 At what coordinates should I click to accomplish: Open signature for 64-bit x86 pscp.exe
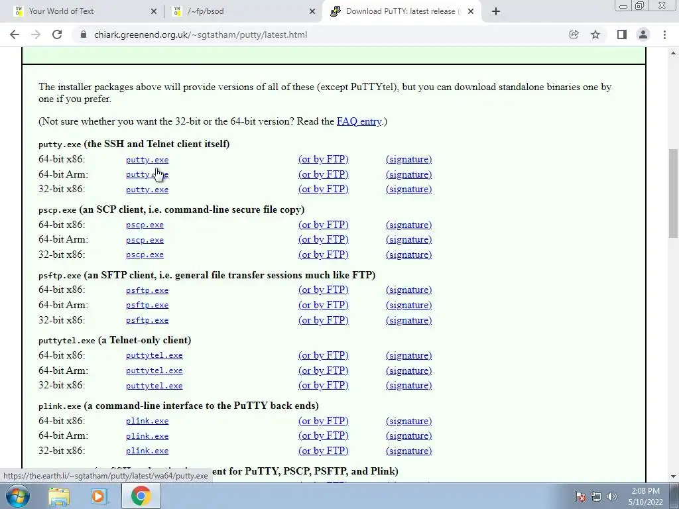(x=408, y=225)
